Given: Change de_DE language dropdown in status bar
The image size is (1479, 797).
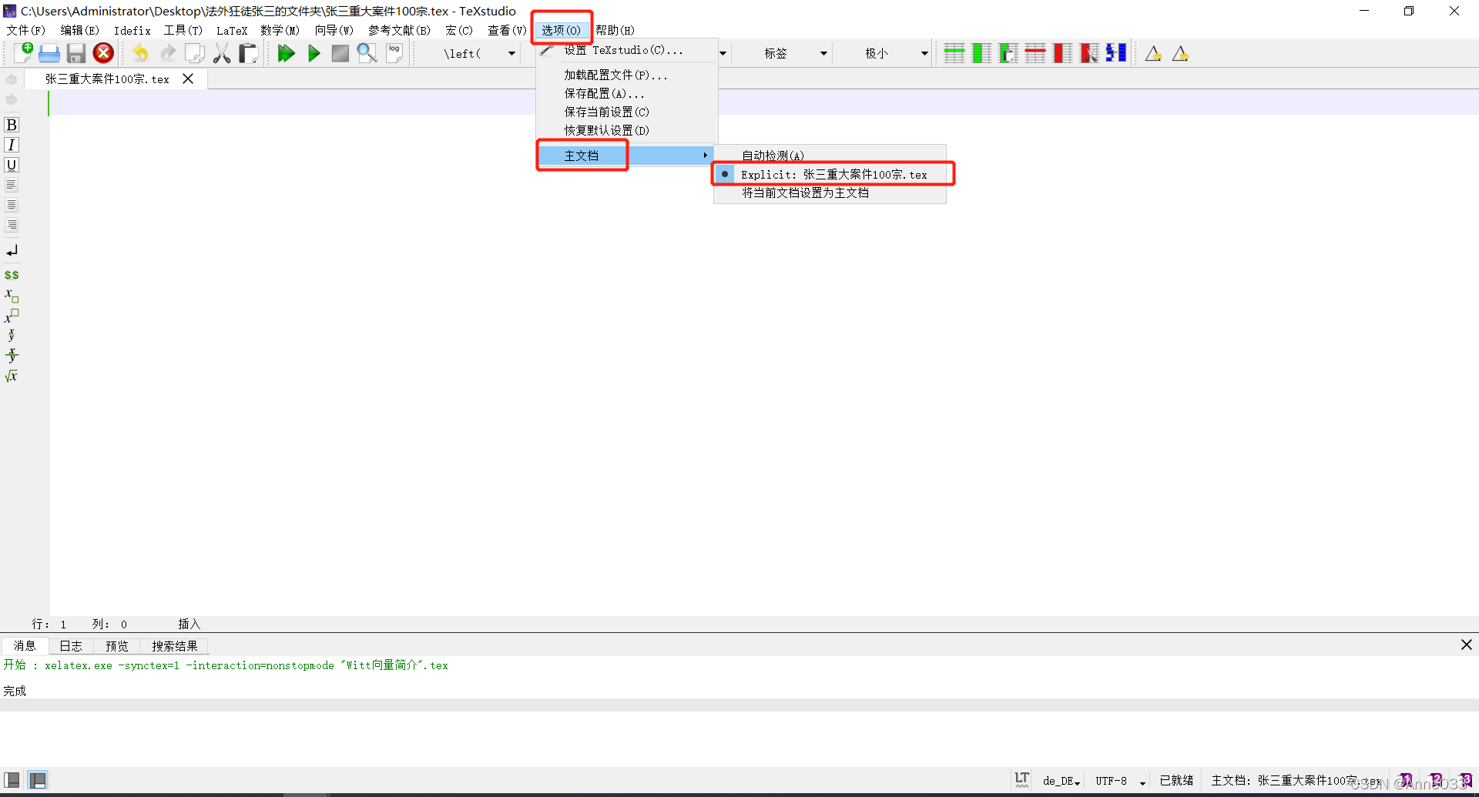Looking at the screenshot, I should (x=1061, y=781).
